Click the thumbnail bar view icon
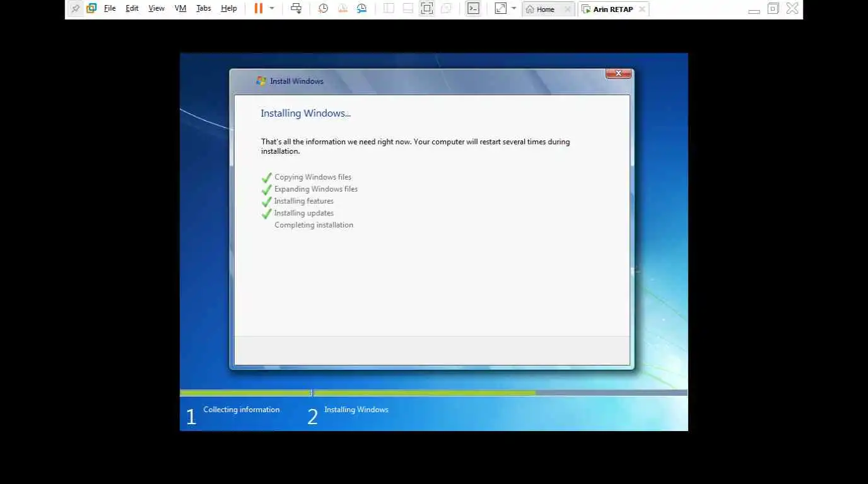The width and height of the screenshot is (868, 484). click(408, 9)
